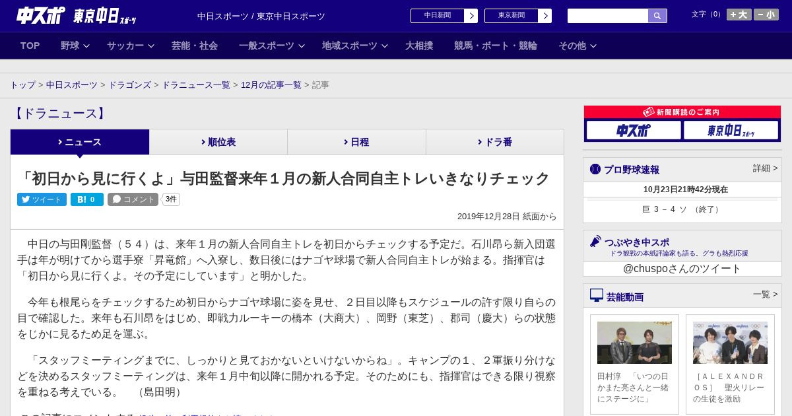Click the 中スポ logo in header
The width and height of the screenshot is (792, 416).
41,15
